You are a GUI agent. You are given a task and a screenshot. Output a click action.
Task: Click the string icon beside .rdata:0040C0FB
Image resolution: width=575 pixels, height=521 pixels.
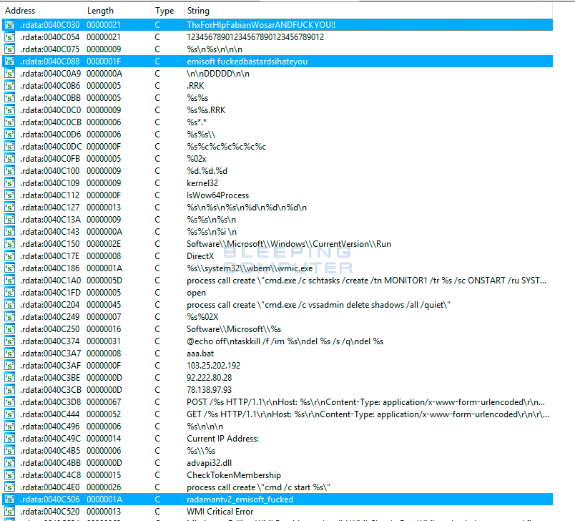[x=9, y=158]
